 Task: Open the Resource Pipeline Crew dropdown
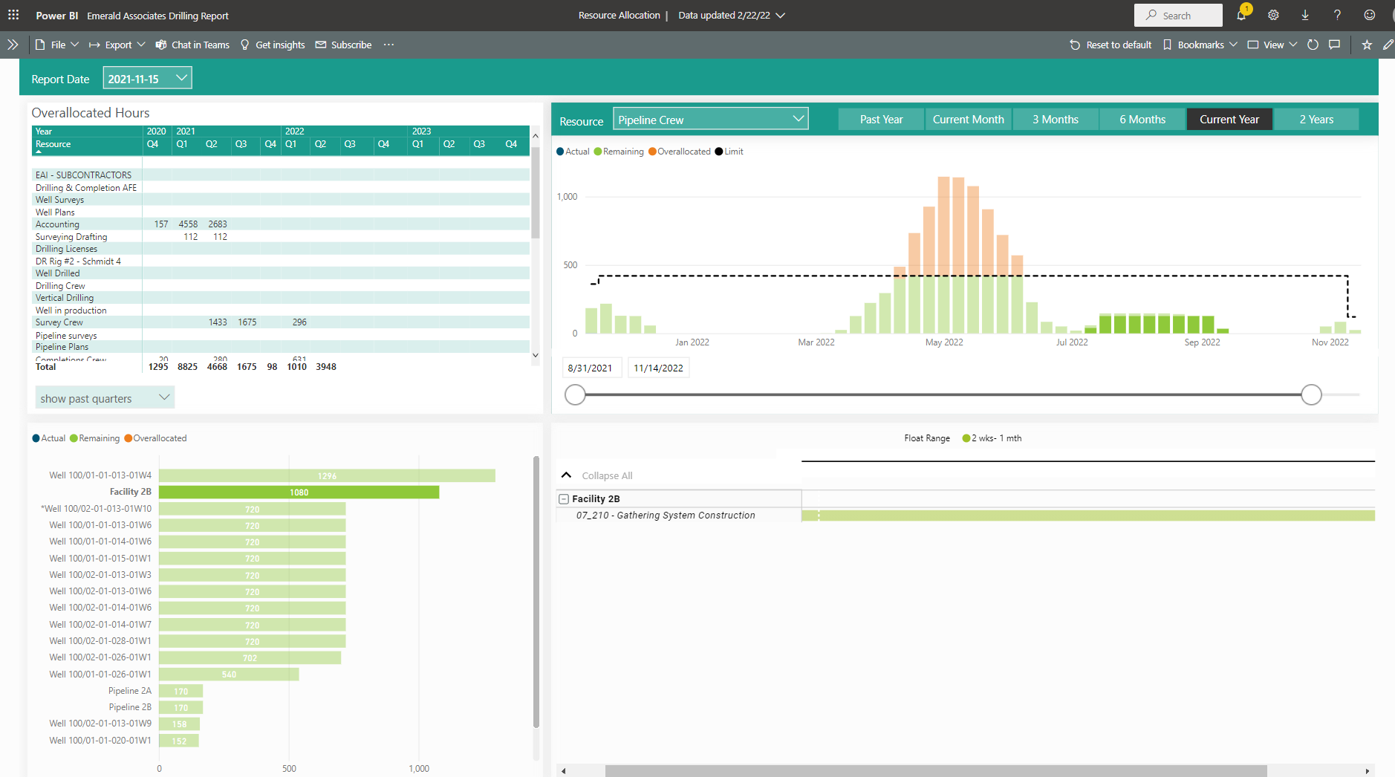click(x=710, y=120)
